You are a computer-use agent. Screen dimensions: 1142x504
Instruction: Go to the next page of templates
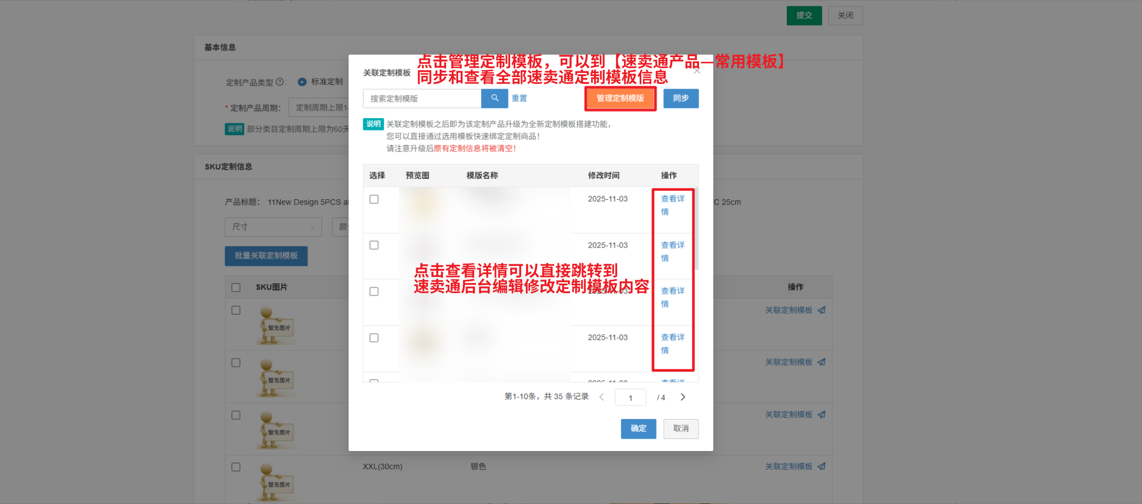click(683, 397)
